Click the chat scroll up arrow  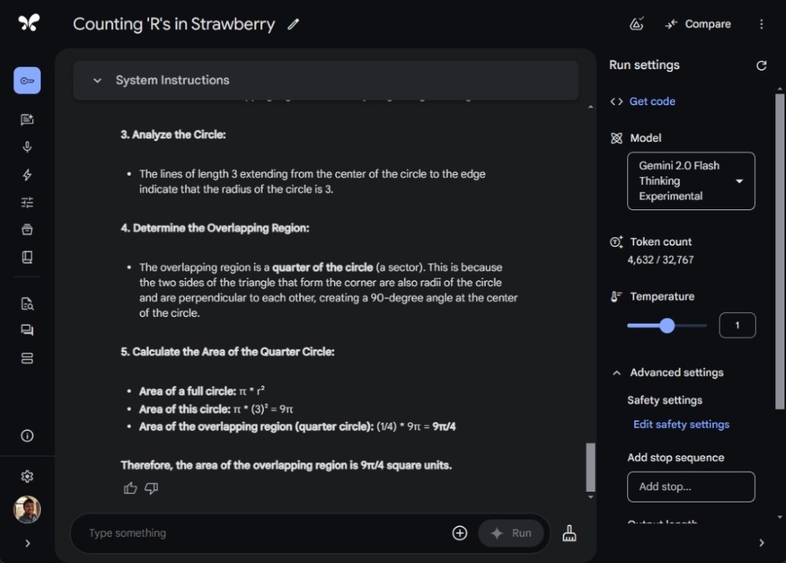point(590,107)
